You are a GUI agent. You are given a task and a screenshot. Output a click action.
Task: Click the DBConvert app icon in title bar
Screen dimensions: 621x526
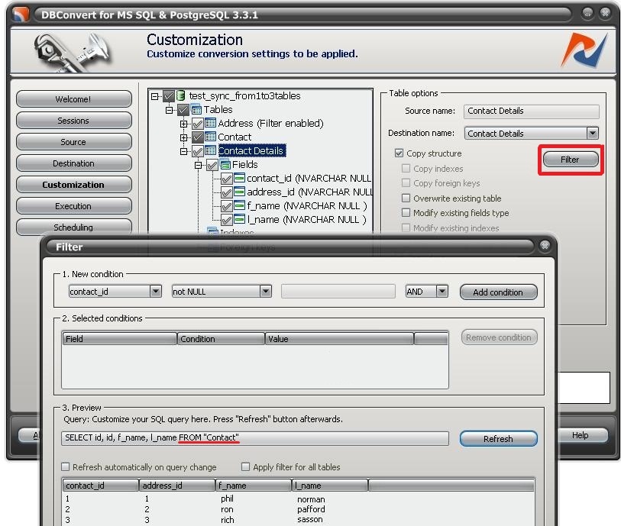point(21,15)
